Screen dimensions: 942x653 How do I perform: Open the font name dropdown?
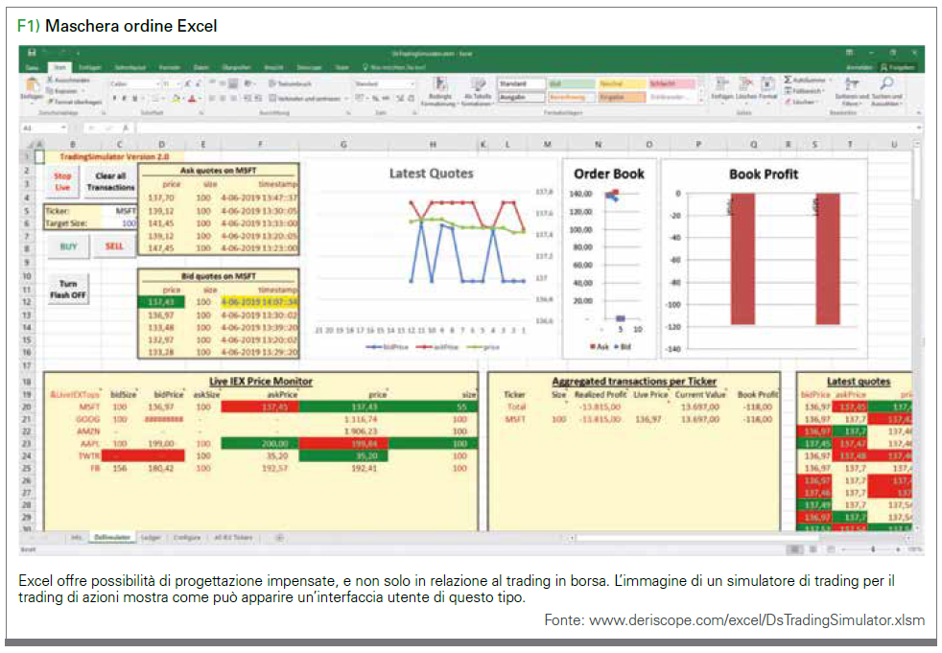click(158, 83)
